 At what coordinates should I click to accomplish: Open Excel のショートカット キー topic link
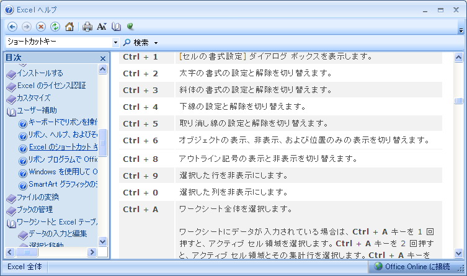coord(63,147)
